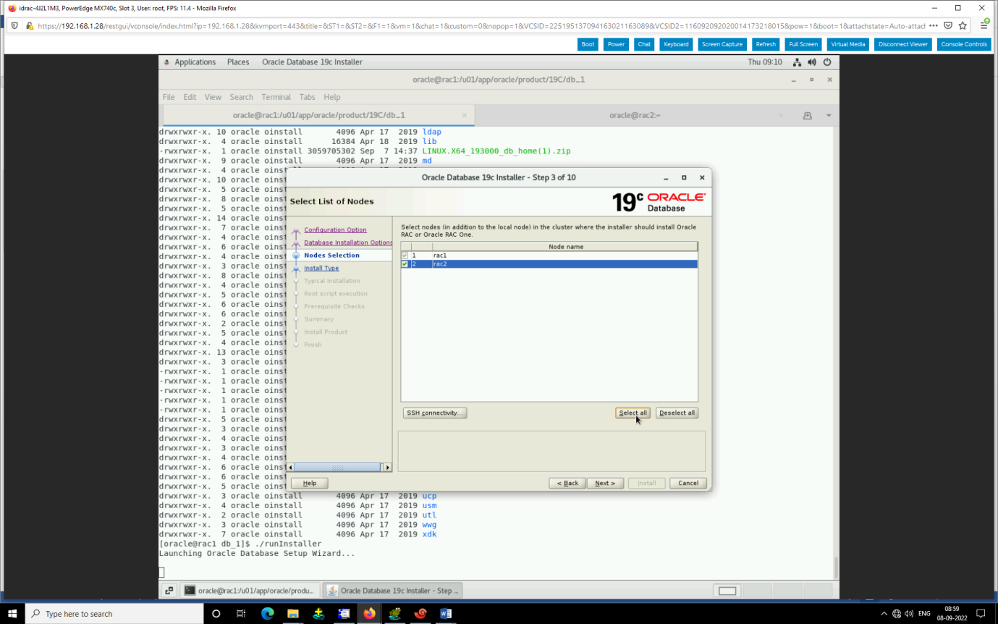
Task: Open the terminal Help menu
Action: 332,97
